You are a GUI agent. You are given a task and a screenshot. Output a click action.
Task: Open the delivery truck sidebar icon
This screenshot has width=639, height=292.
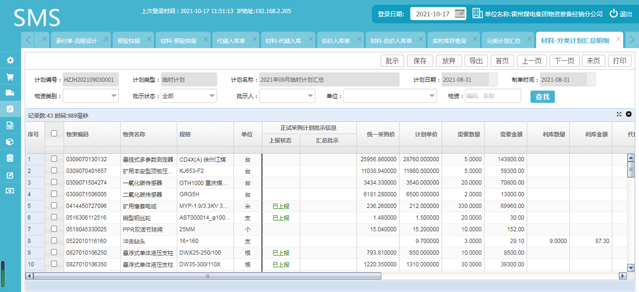10,93
